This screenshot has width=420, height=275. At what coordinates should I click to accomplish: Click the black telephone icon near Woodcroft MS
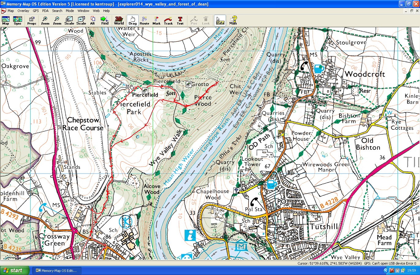tap(304, 66)
